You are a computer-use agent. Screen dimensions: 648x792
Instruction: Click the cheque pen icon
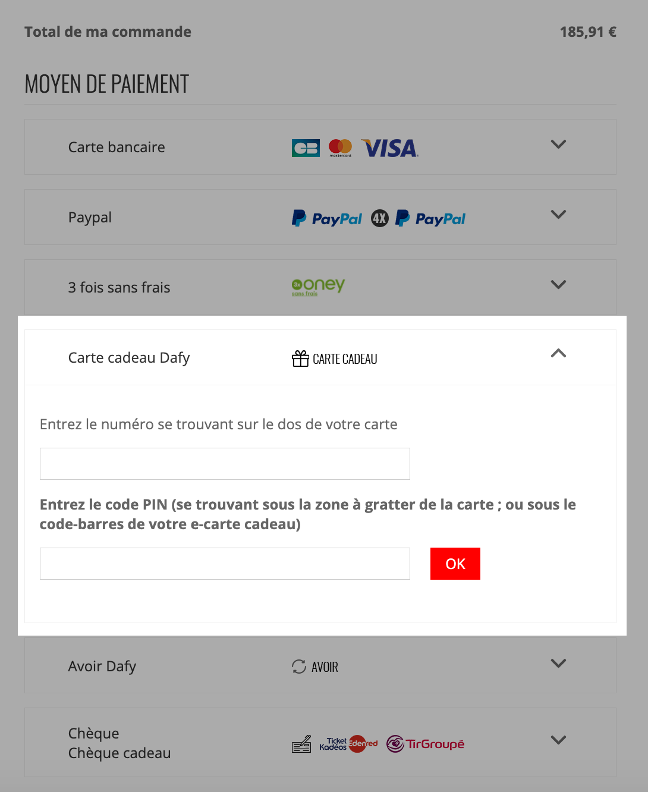tap(301, 744)
